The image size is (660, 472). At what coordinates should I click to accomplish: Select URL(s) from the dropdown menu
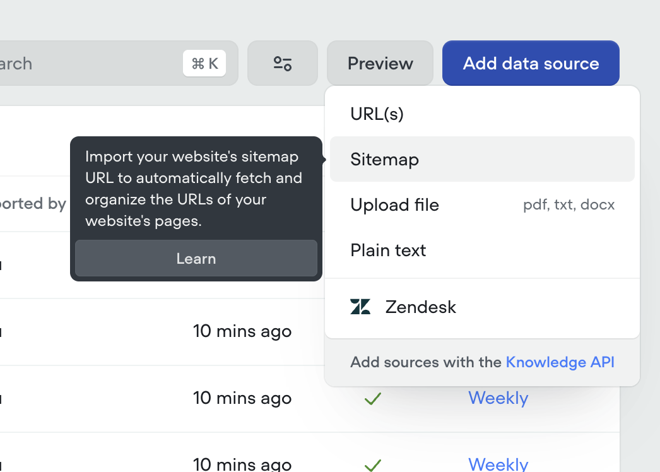[482, 114]
